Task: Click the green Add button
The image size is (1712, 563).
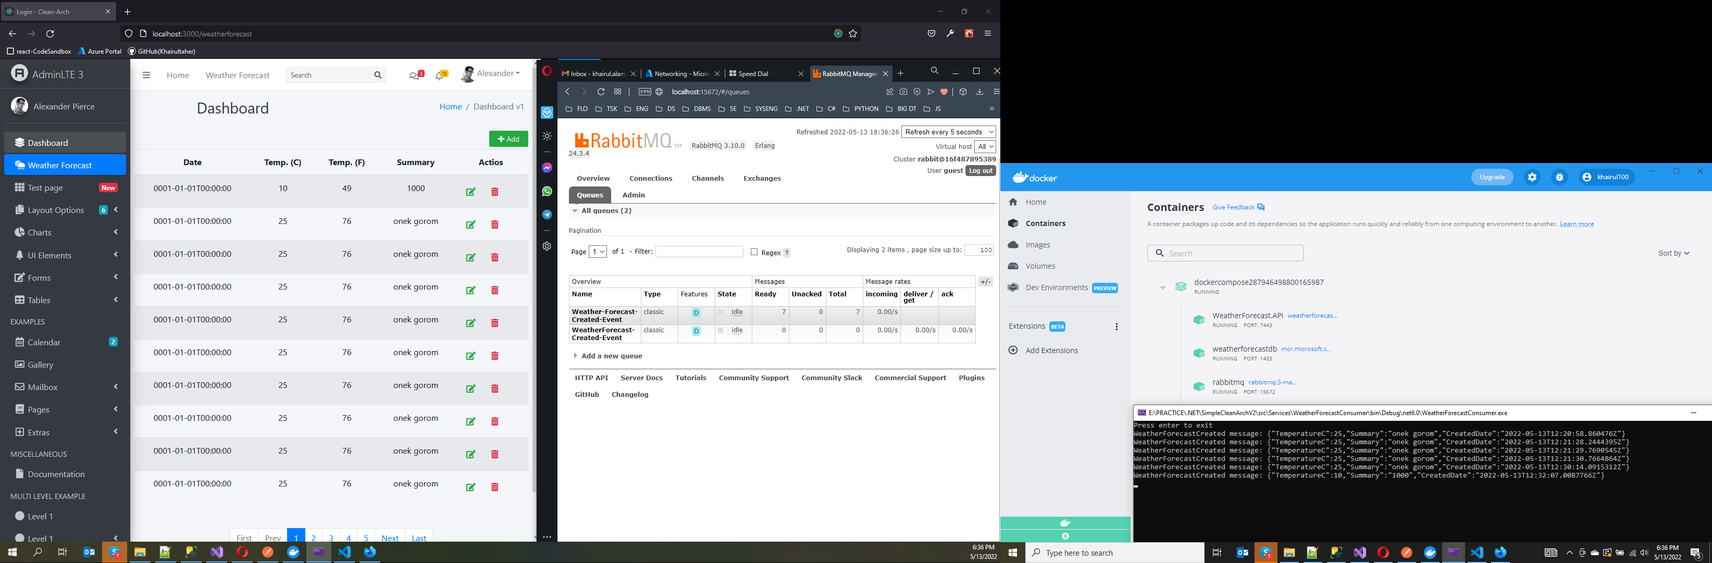Action: (508, 139)
